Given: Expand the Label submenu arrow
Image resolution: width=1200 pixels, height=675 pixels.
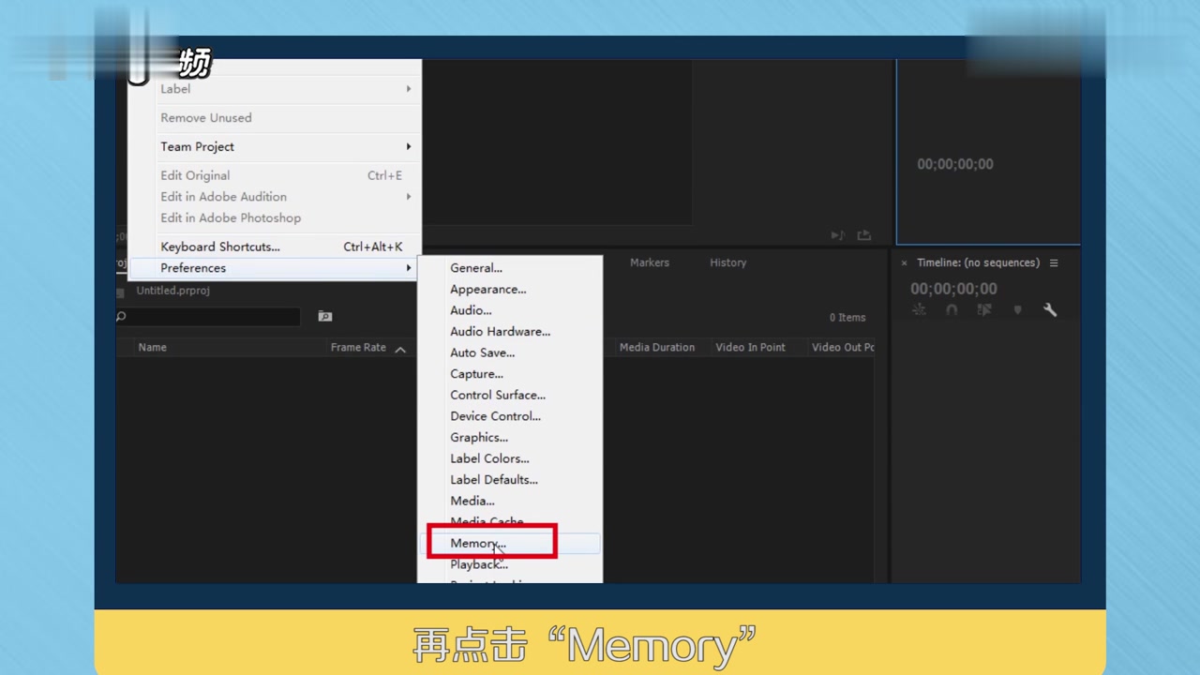Looking at the screenshot, I should 409,89.
